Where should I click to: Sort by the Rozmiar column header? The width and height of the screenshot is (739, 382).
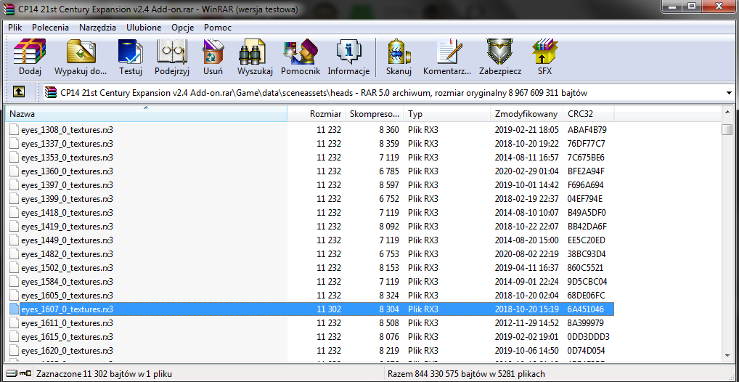click(x=317, y=114)
